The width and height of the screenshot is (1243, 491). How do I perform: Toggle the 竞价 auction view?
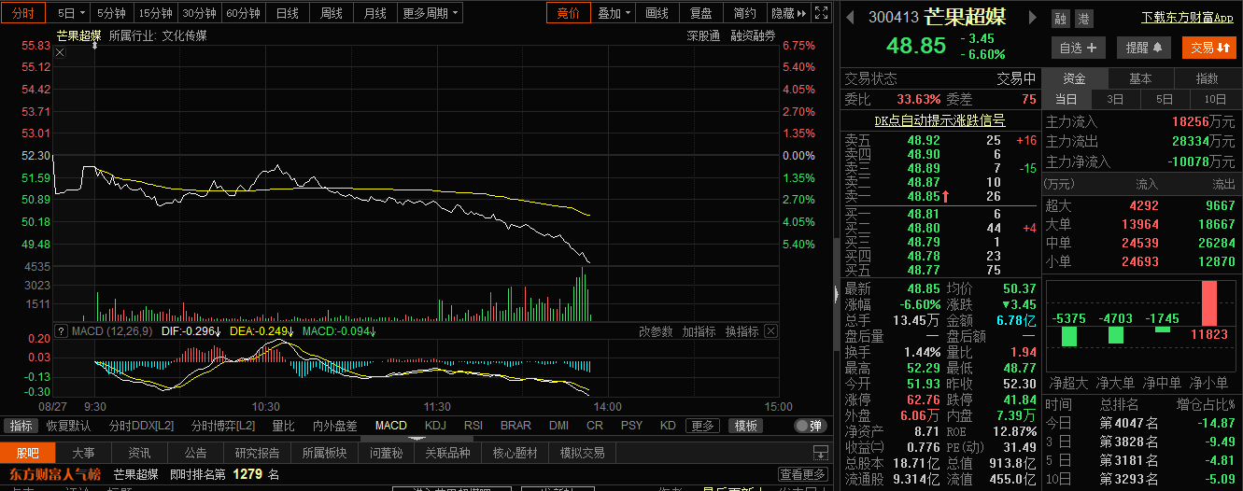[568, 13]
